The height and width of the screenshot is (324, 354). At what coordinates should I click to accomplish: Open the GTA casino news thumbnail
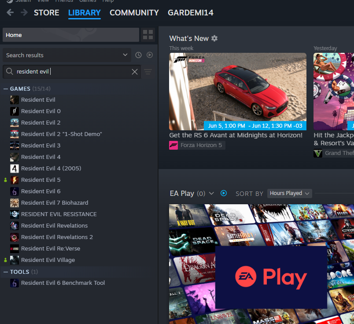334,92
